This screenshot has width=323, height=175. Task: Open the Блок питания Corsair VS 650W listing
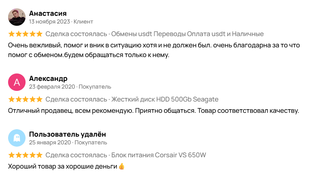158,155
